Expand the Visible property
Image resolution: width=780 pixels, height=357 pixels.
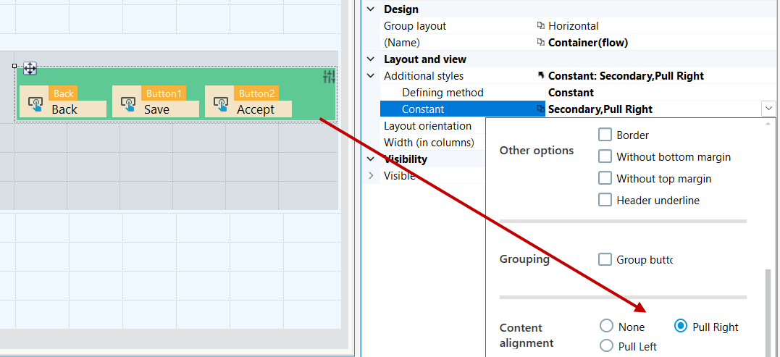[x=371, y=175]
